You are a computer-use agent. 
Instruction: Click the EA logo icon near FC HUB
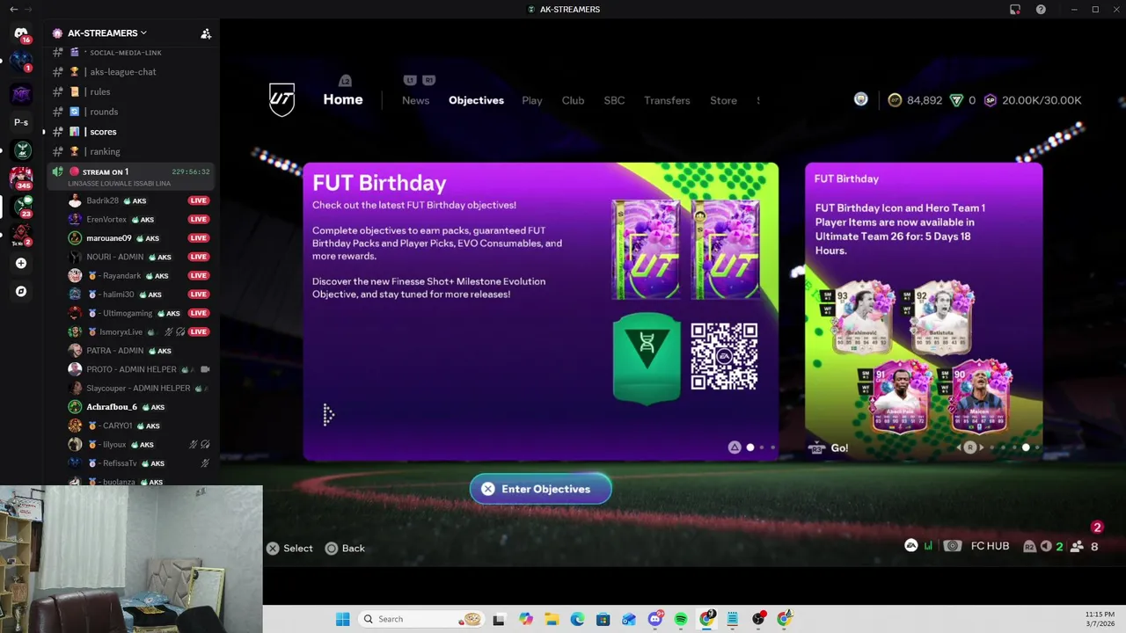point(911,546)
